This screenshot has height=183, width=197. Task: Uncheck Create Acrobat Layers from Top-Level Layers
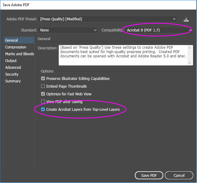[43, 109]
